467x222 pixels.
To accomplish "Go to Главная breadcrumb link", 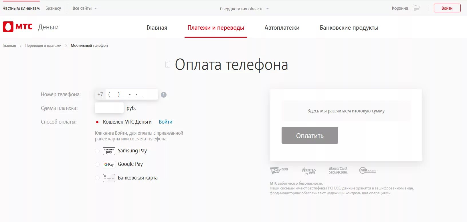I will click(9, 45).
